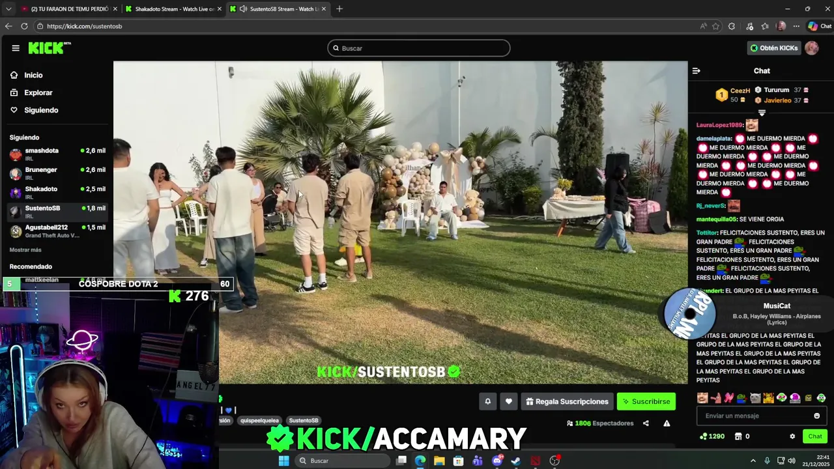Open browser extensions icon
The image size is (834, 469).
pyautogui.click(x=732, y=26)
